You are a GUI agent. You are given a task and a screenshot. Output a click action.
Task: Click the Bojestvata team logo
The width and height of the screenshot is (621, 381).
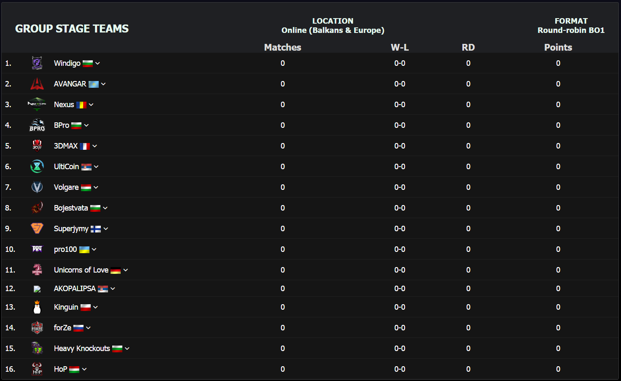pos(37,208)
